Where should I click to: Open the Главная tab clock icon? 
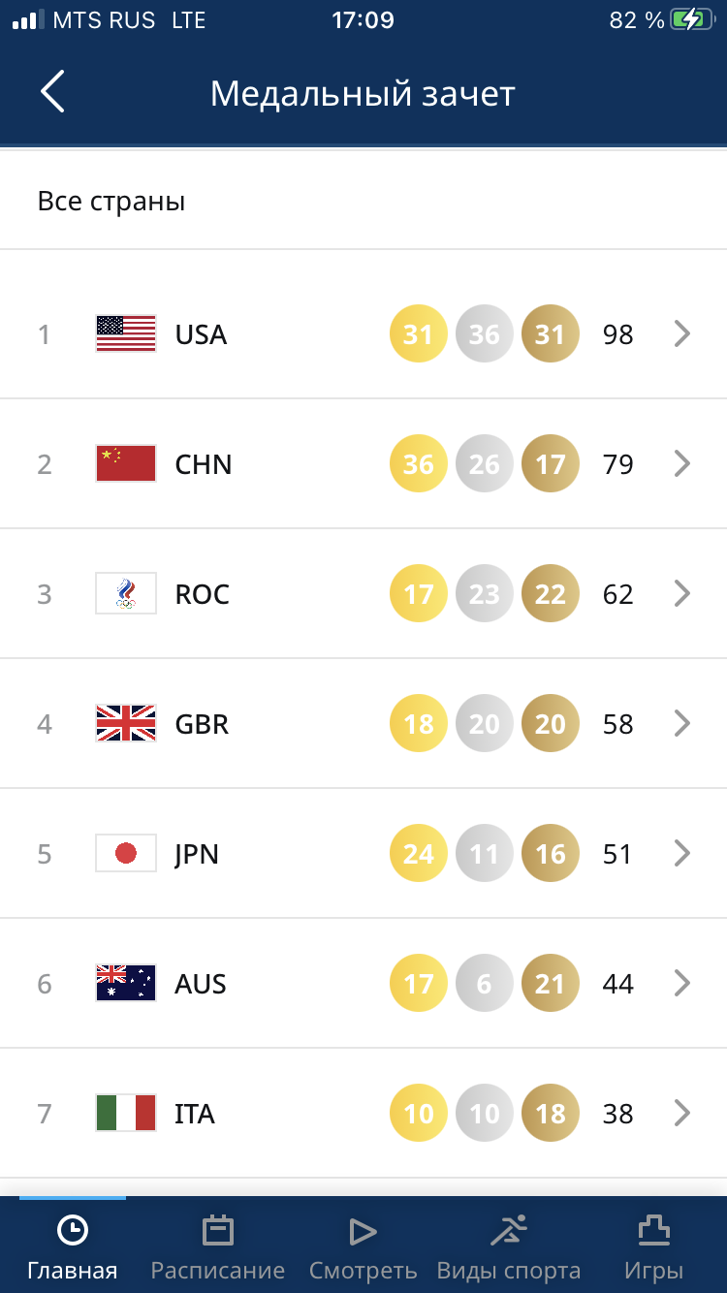pyautogui.click(x=73, y=1231)
